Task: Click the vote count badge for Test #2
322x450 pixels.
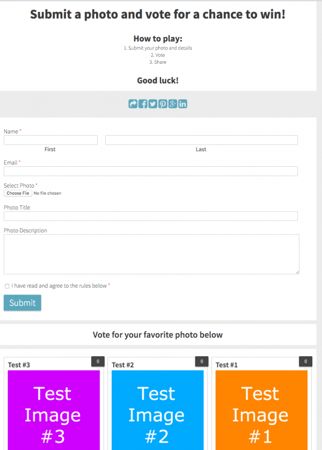Action: [202, 362]
